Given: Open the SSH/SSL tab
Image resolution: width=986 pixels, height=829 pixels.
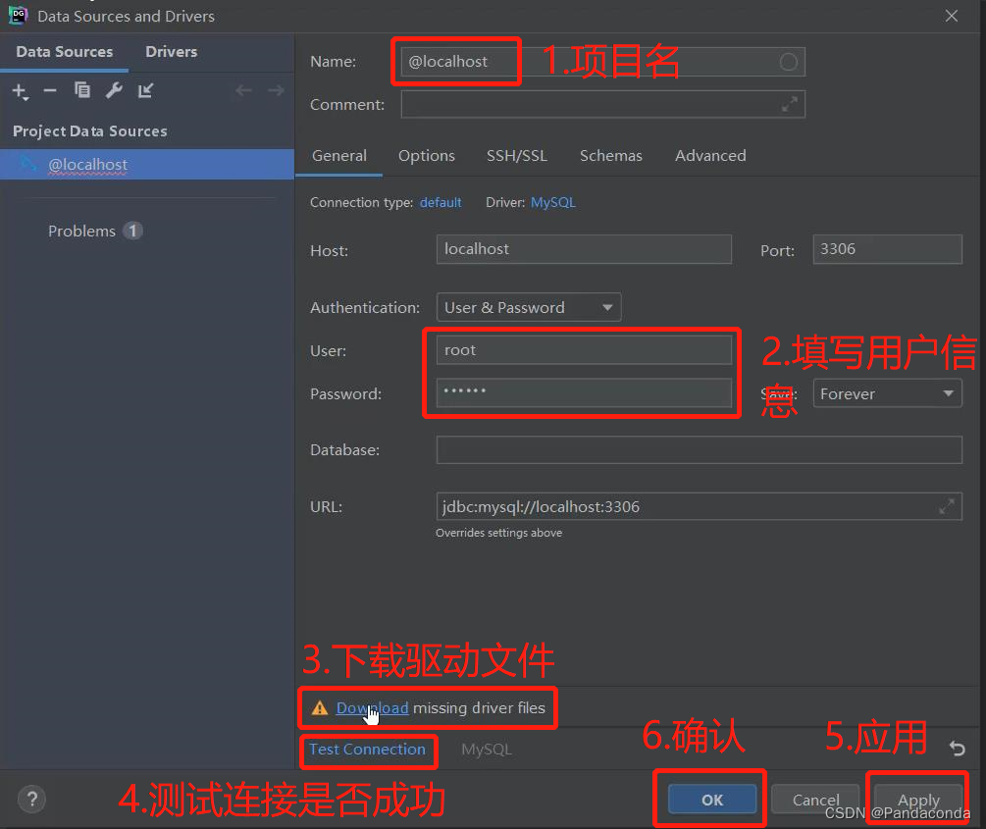Looking at the screenshot, I should point(517,155).
